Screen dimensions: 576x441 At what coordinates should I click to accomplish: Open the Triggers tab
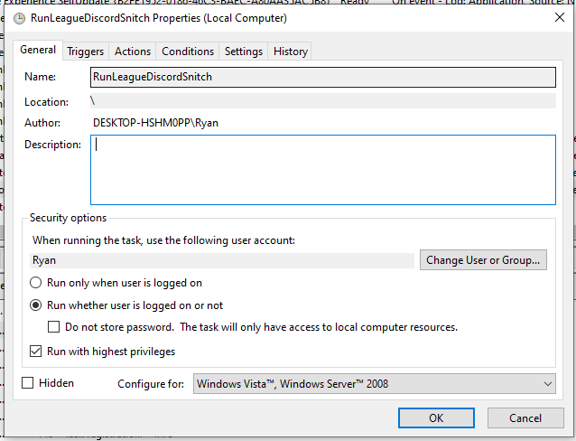(x=86, y=52)
